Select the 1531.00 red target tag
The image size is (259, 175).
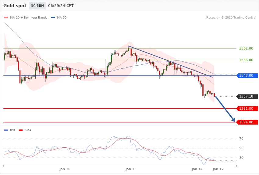[x=247, y=108]
